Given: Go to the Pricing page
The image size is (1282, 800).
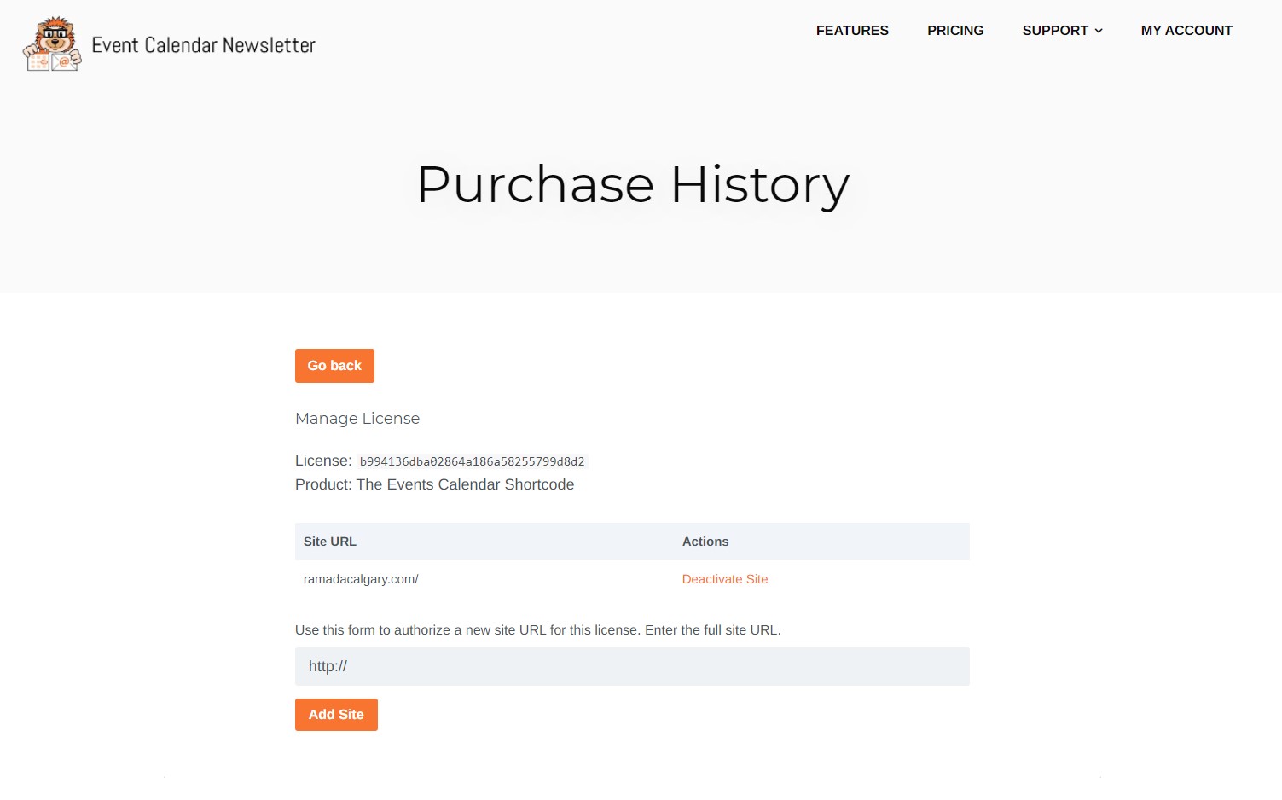Looking at the screenshot, I should (955, 31).
